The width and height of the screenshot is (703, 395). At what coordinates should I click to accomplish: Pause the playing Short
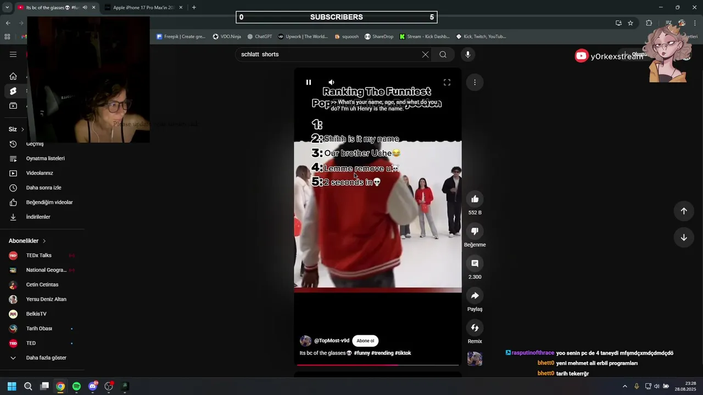[x=309, y=82]
